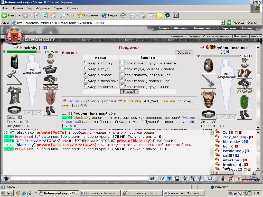Click the ICQ flower icon in toolbar

click(x=167, y=15)
